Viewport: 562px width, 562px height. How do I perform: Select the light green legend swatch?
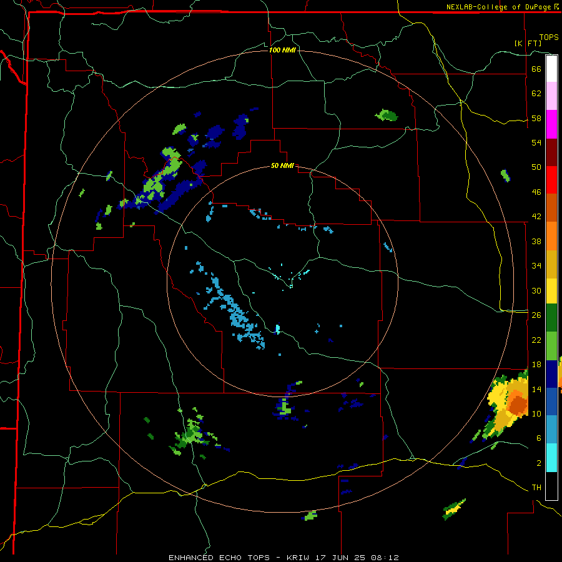(551, 346)
